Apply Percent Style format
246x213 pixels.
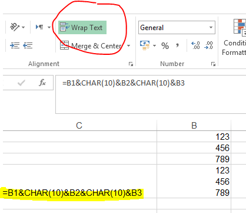pyautogui.click(x=165, y=45)
